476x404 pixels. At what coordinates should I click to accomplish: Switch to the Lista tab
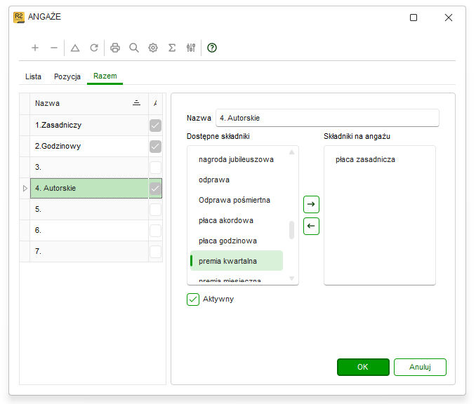[33, 76]
